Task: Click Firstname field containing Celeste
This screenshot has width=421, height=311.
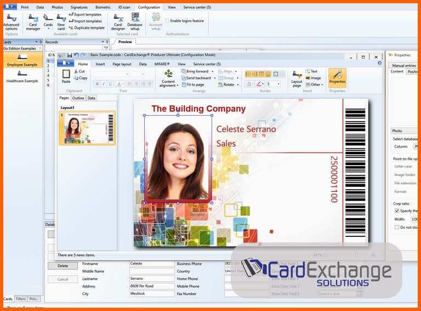Action: (152, 264)
